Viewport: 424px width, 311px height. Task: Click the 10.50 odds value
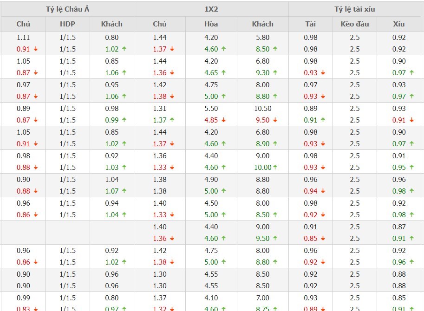pos(262,109)
